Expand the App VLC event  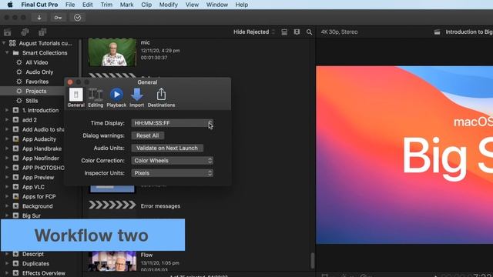coord(7,187)
